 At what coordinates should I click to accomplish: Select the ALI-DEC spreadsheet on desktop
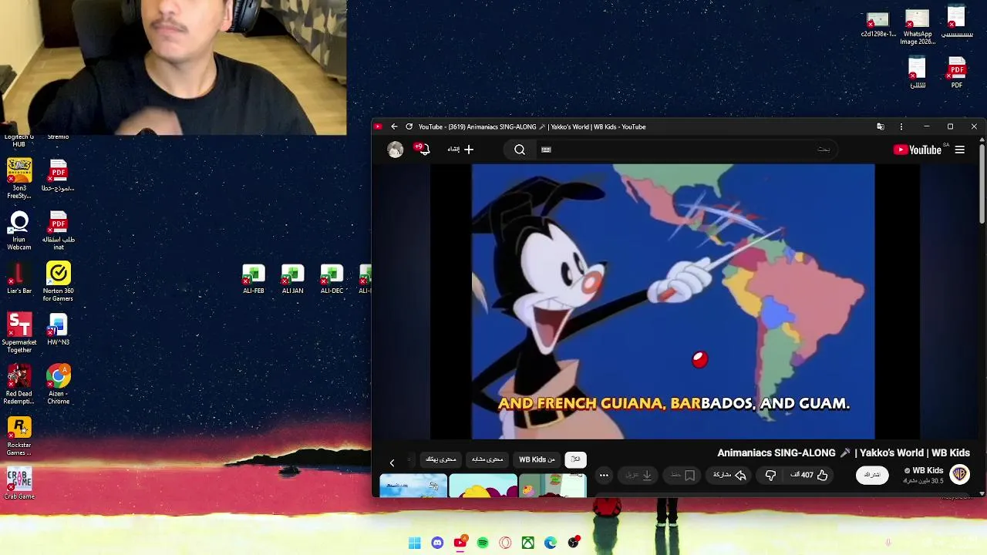click(332, 279)
